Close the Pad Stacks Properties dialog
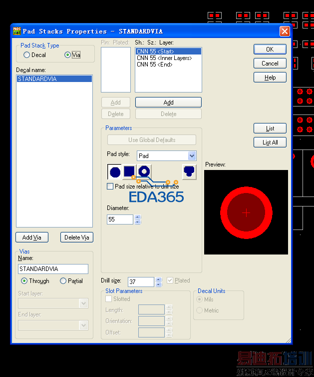314x377 pixels. [285, 31]
